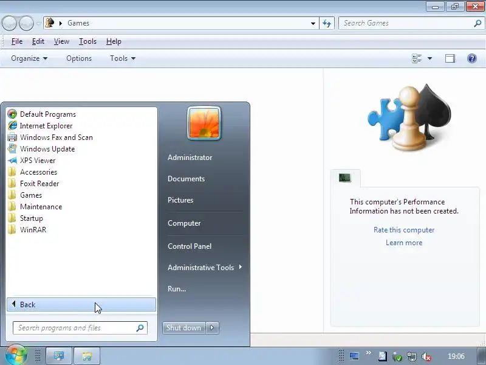Viewport: 486px width, 365px height.
Task: Open the recent pages dropdown arrow
Action: coord(38,23)
